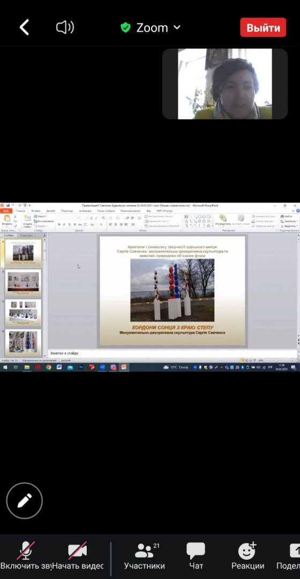The height and width of the screenshot is (579, 300).
Task: Open the pencil annotation tool
Action: [24, 501]
